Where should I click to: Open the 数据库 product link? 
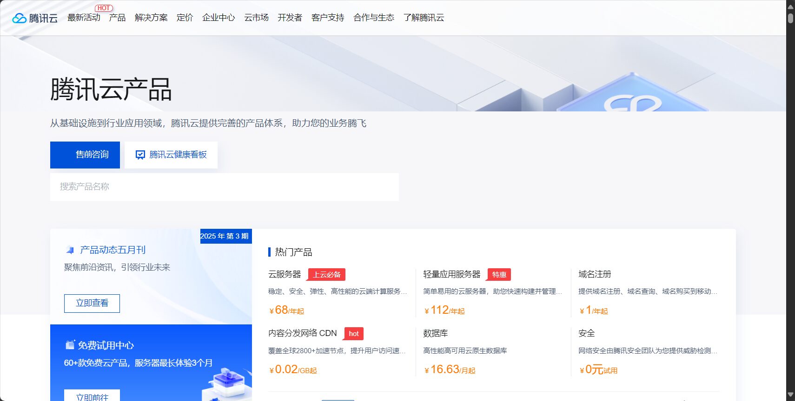436,333
